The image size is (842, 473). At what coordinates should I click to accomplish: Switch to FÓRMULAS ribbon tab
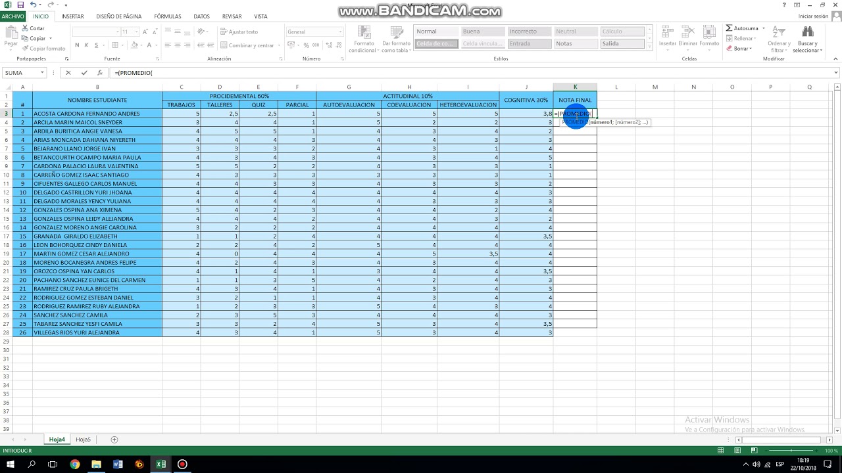pos(168,16)
